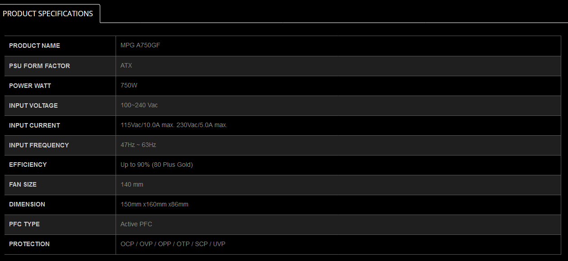The width and height of the screenshot is (568, 261).
Task: Click the Input Current row label
Action: 34,125
